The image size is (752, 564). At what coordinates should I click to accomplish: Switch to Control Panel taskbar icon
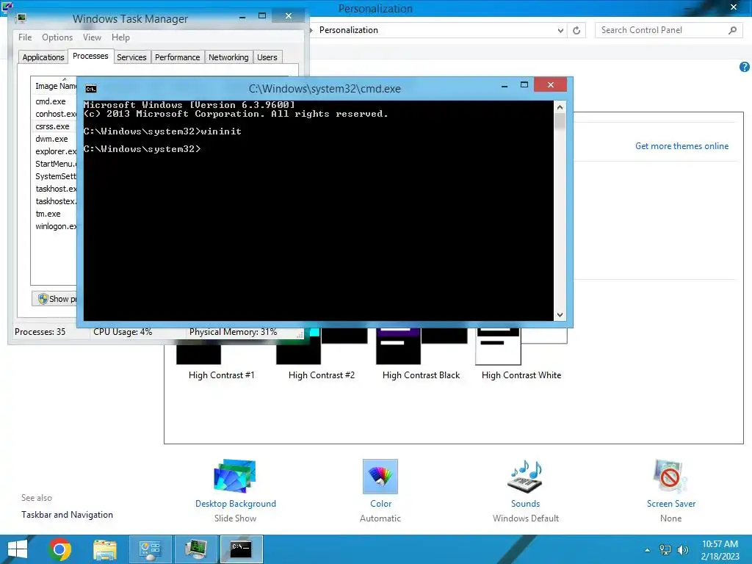[150, 549]
